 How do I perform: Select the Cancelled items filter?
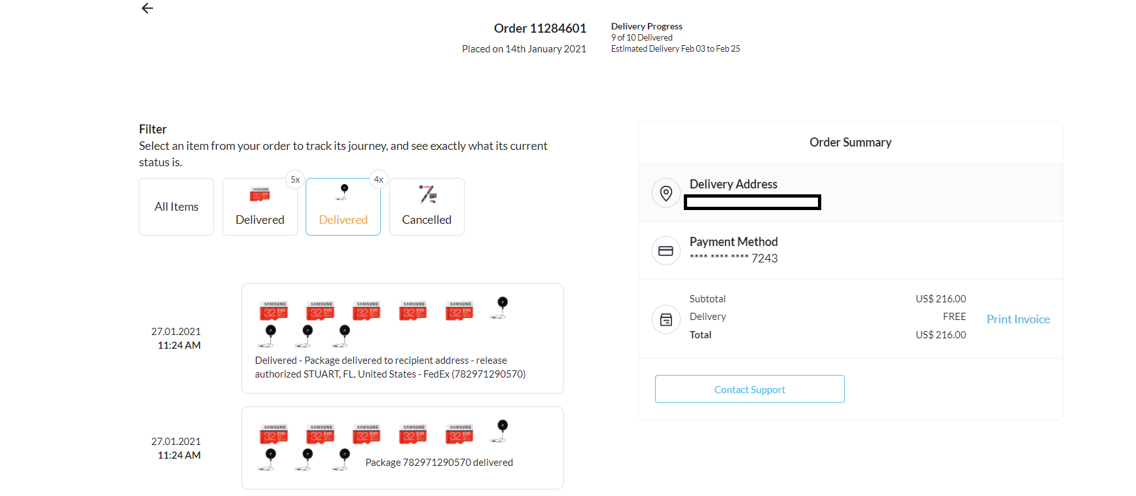(x=427, y=207)
